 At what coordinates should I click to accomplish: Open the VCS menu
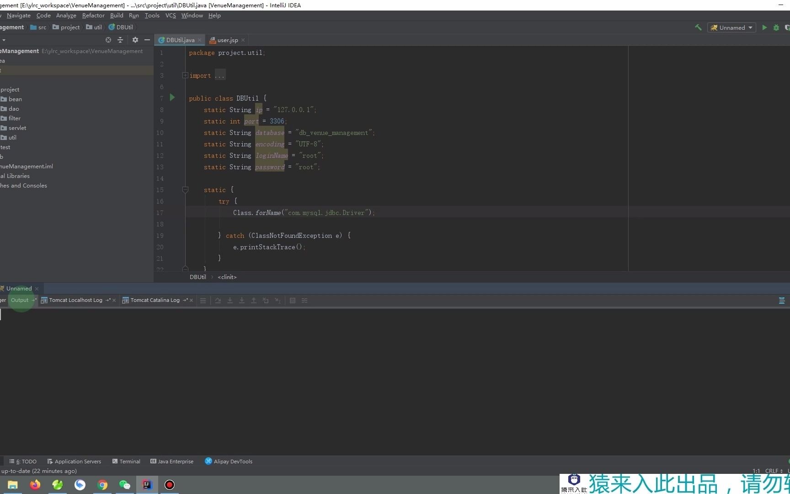click(x=171, y=15)
